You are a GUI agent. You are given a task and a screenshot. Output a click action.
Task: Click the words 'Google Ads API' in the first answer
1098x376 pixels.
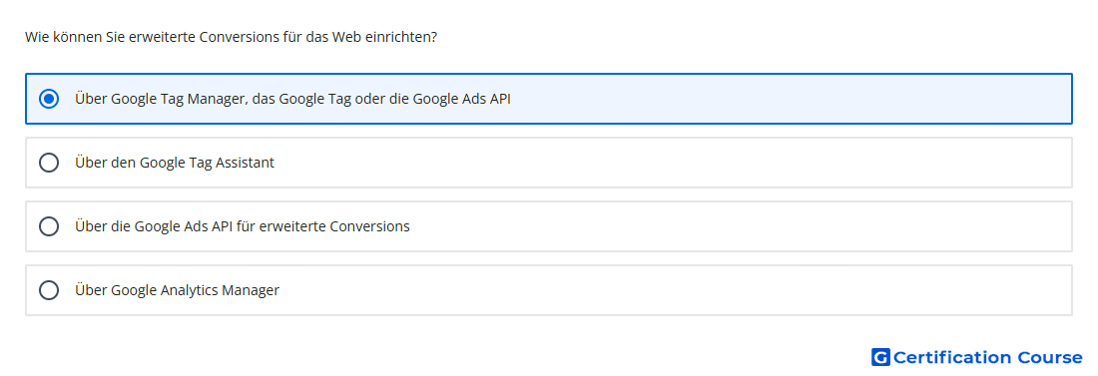tap(461, 99)
